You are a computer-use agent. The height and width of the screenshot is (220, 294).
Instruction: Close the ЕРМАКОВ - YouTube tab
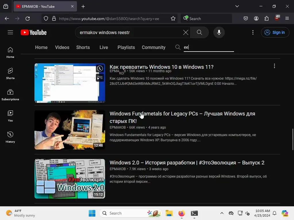(x=72, y=6)
